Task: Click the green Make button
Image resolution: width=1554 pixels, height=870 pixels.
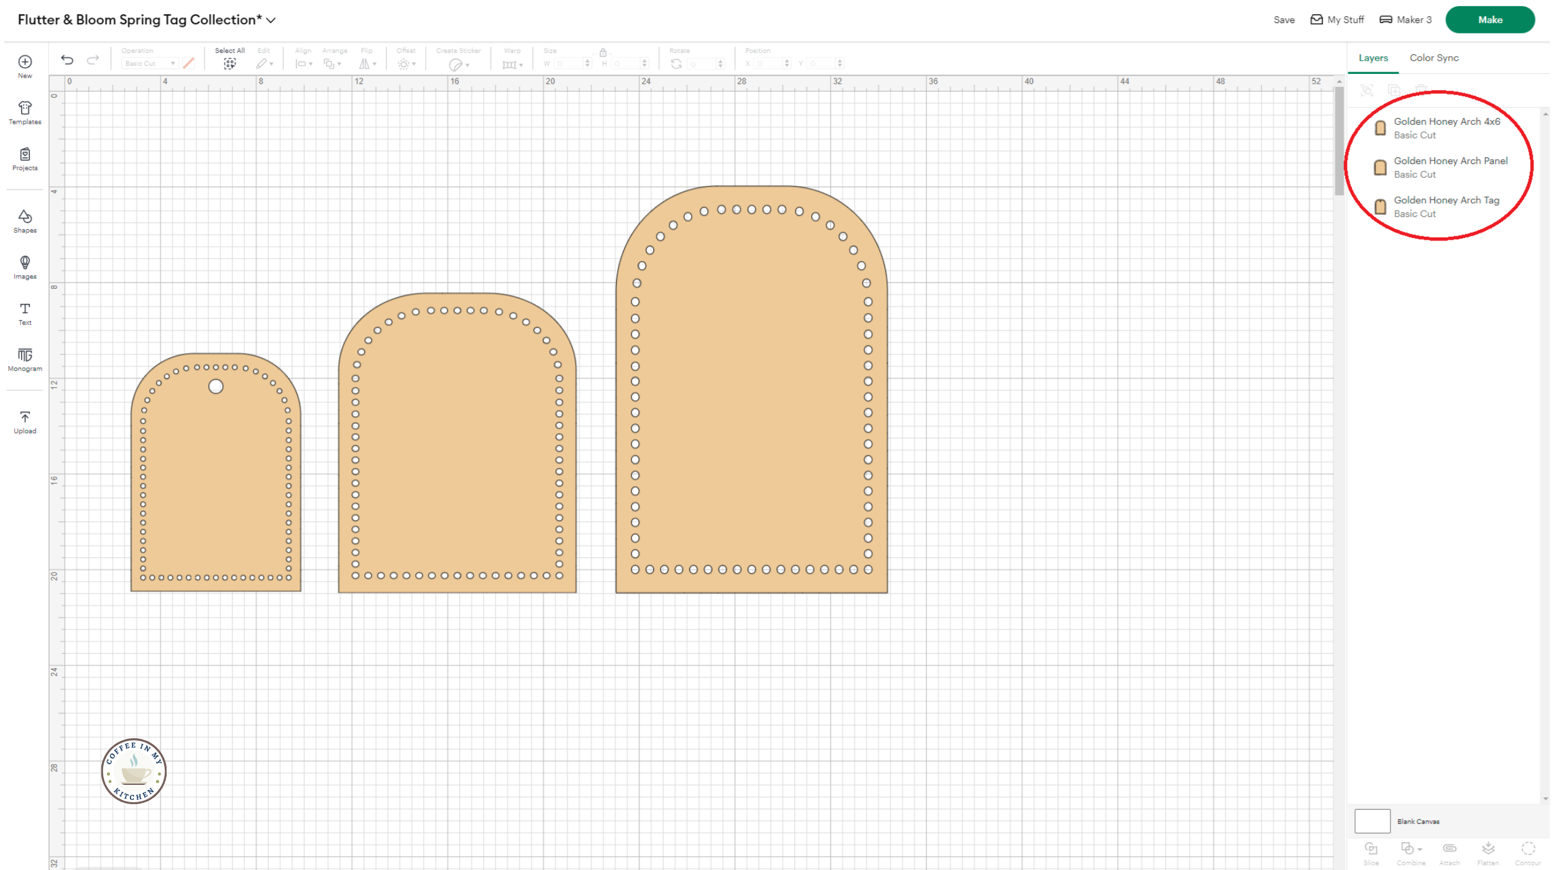Action: point(1489,20)
